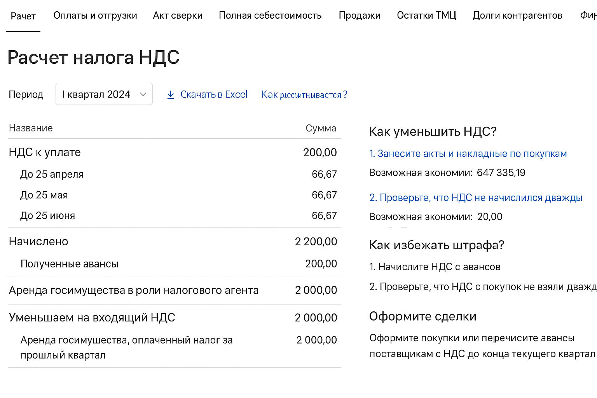Switch to the Полная себестоимость tab
This screenshot has height=398, width=597.
click(270, 16)
